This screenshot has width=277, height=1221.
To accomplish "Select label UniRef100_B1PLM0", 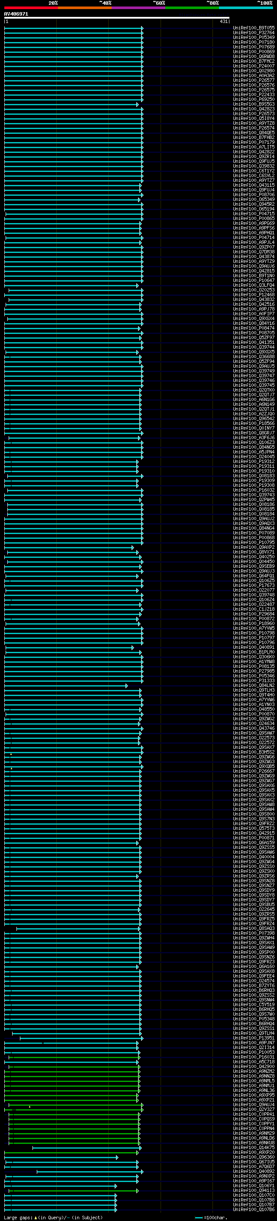I will pyautogui.click(x=254, y=652).
